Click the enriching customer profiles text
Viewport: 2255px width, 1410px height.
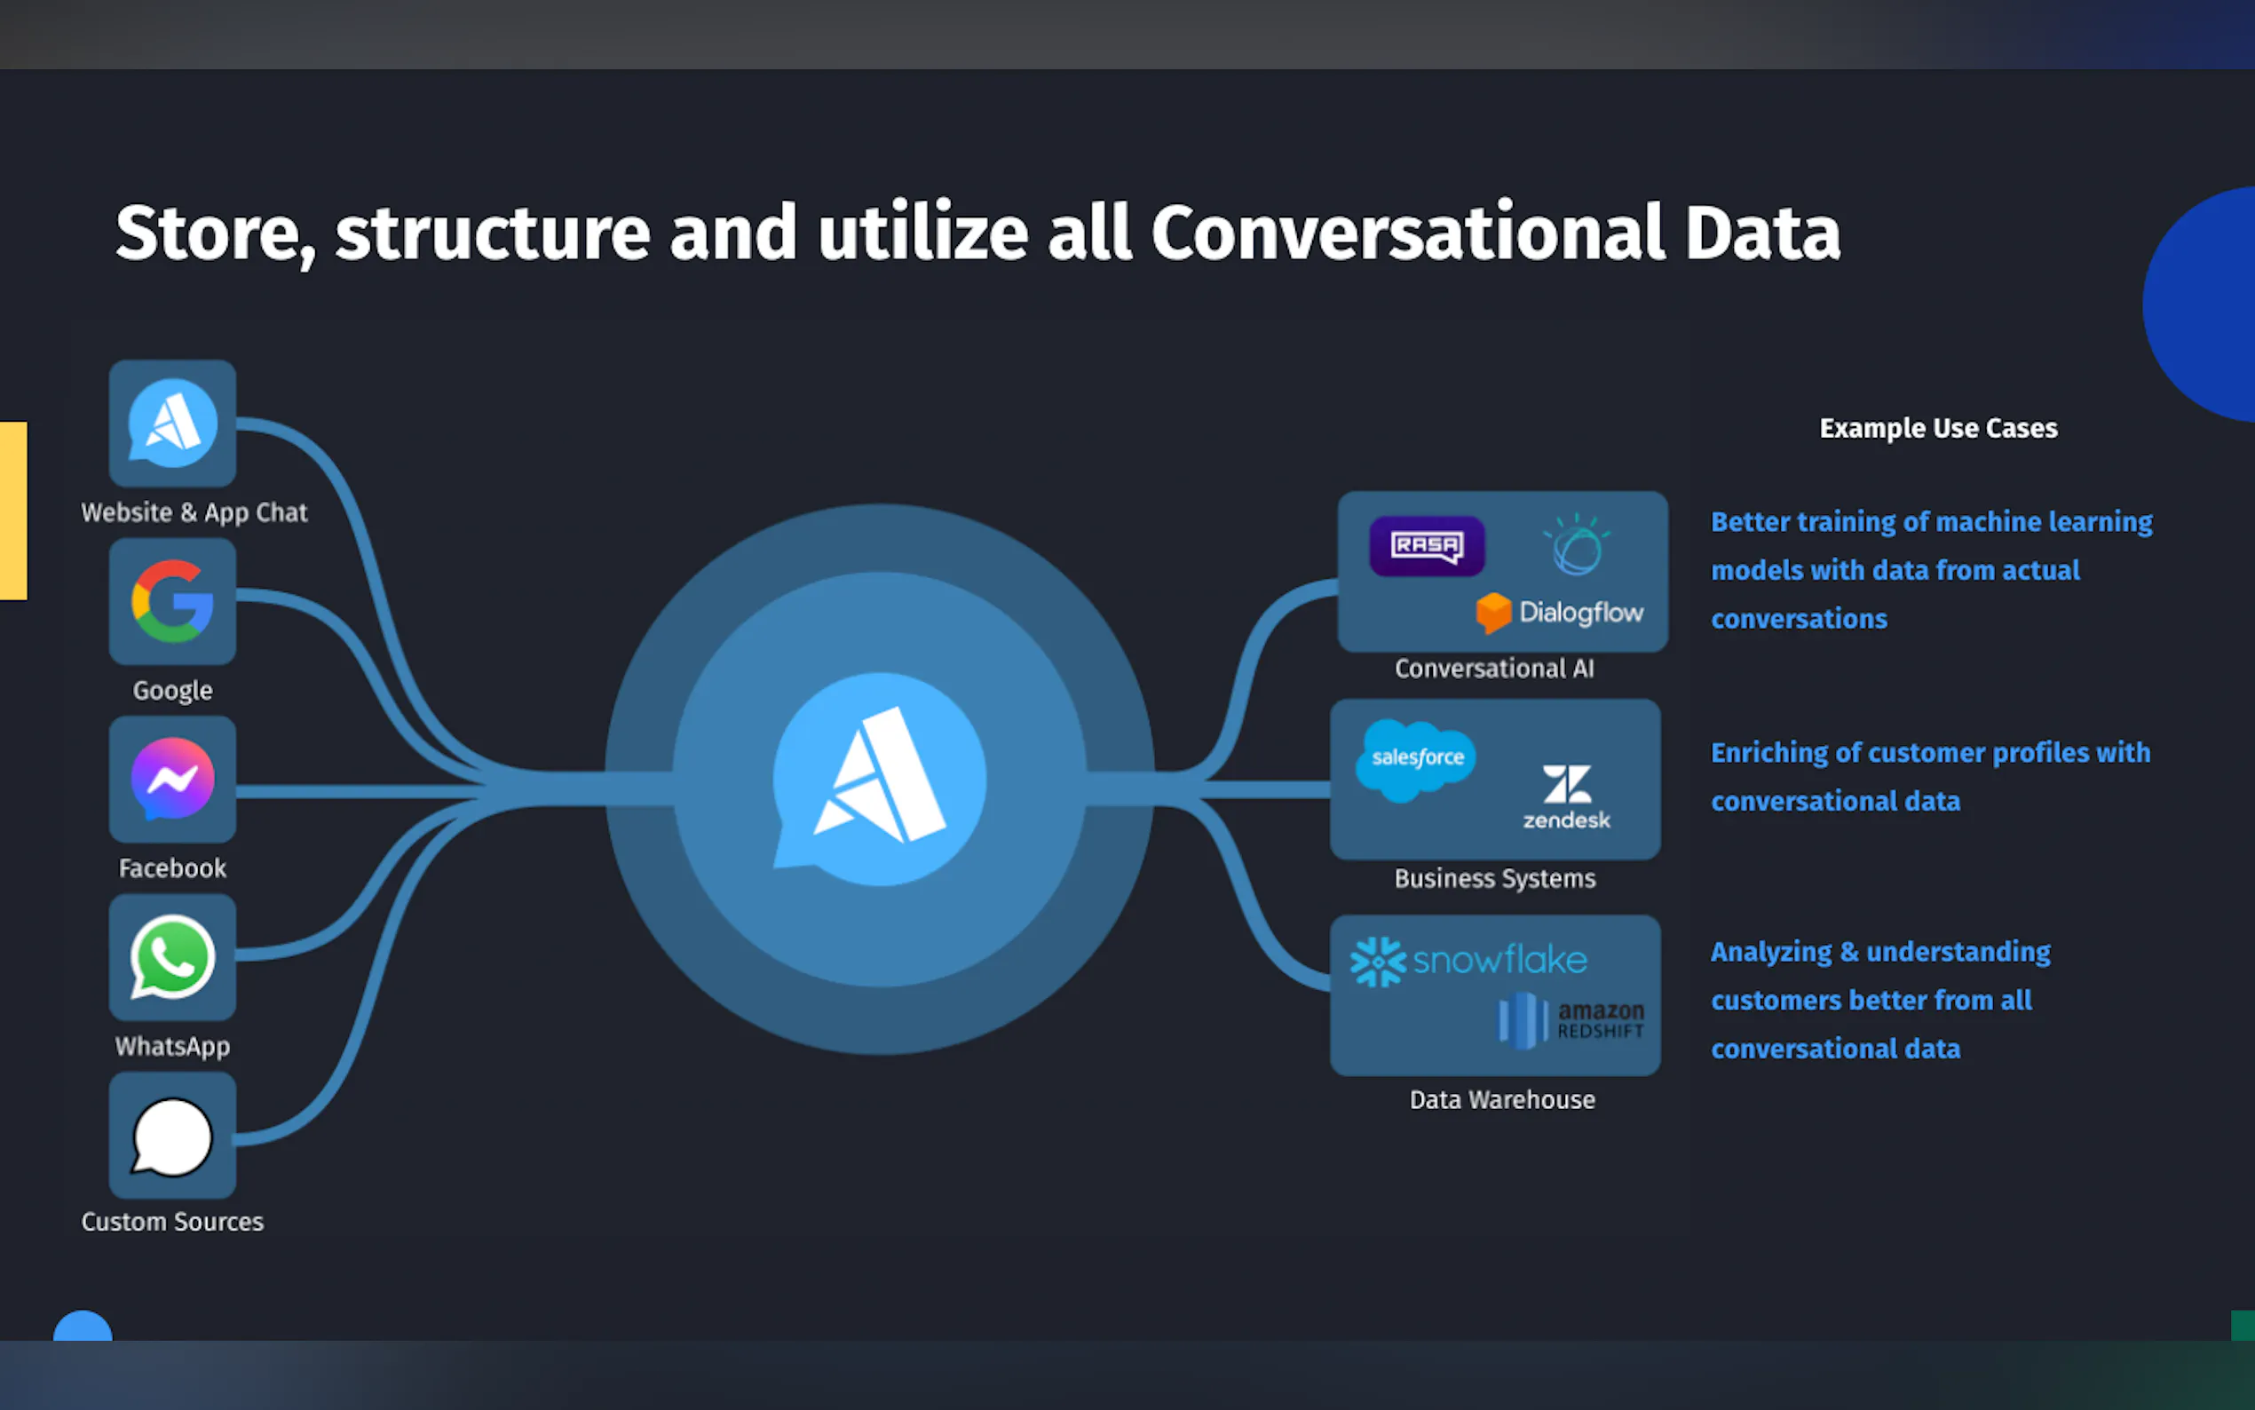click(x=1930, y=777)
